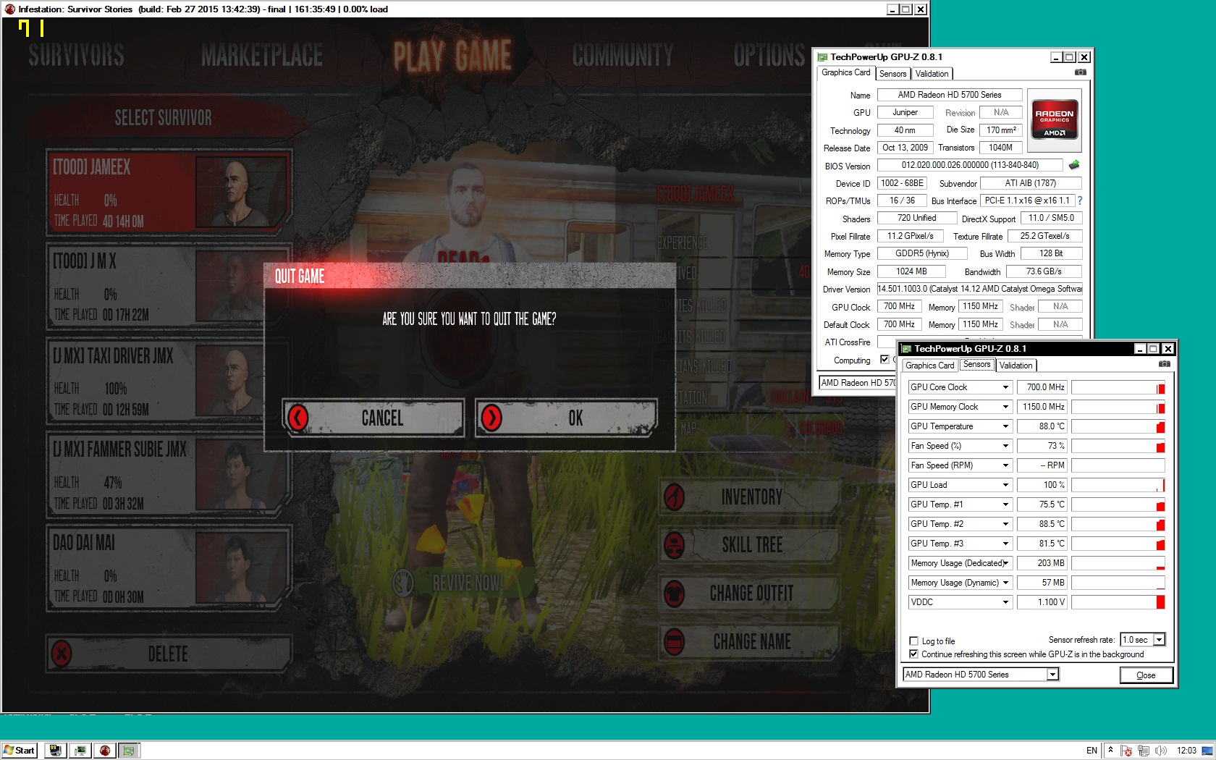
Task: Click the first taskbar icon next to Start
Action: click(x=56, y=751)
